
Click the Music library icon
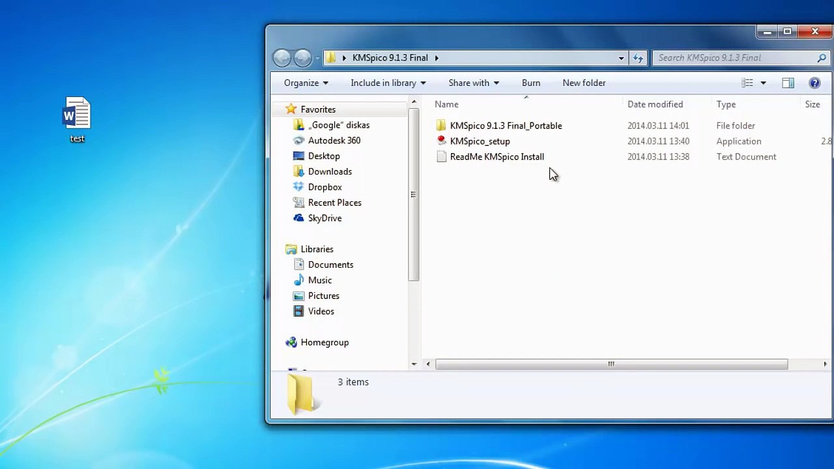[298, 280]
